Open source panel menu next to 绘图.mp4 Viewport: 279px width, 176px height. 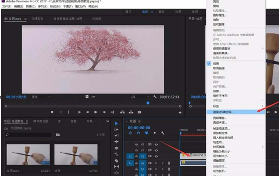25,19
